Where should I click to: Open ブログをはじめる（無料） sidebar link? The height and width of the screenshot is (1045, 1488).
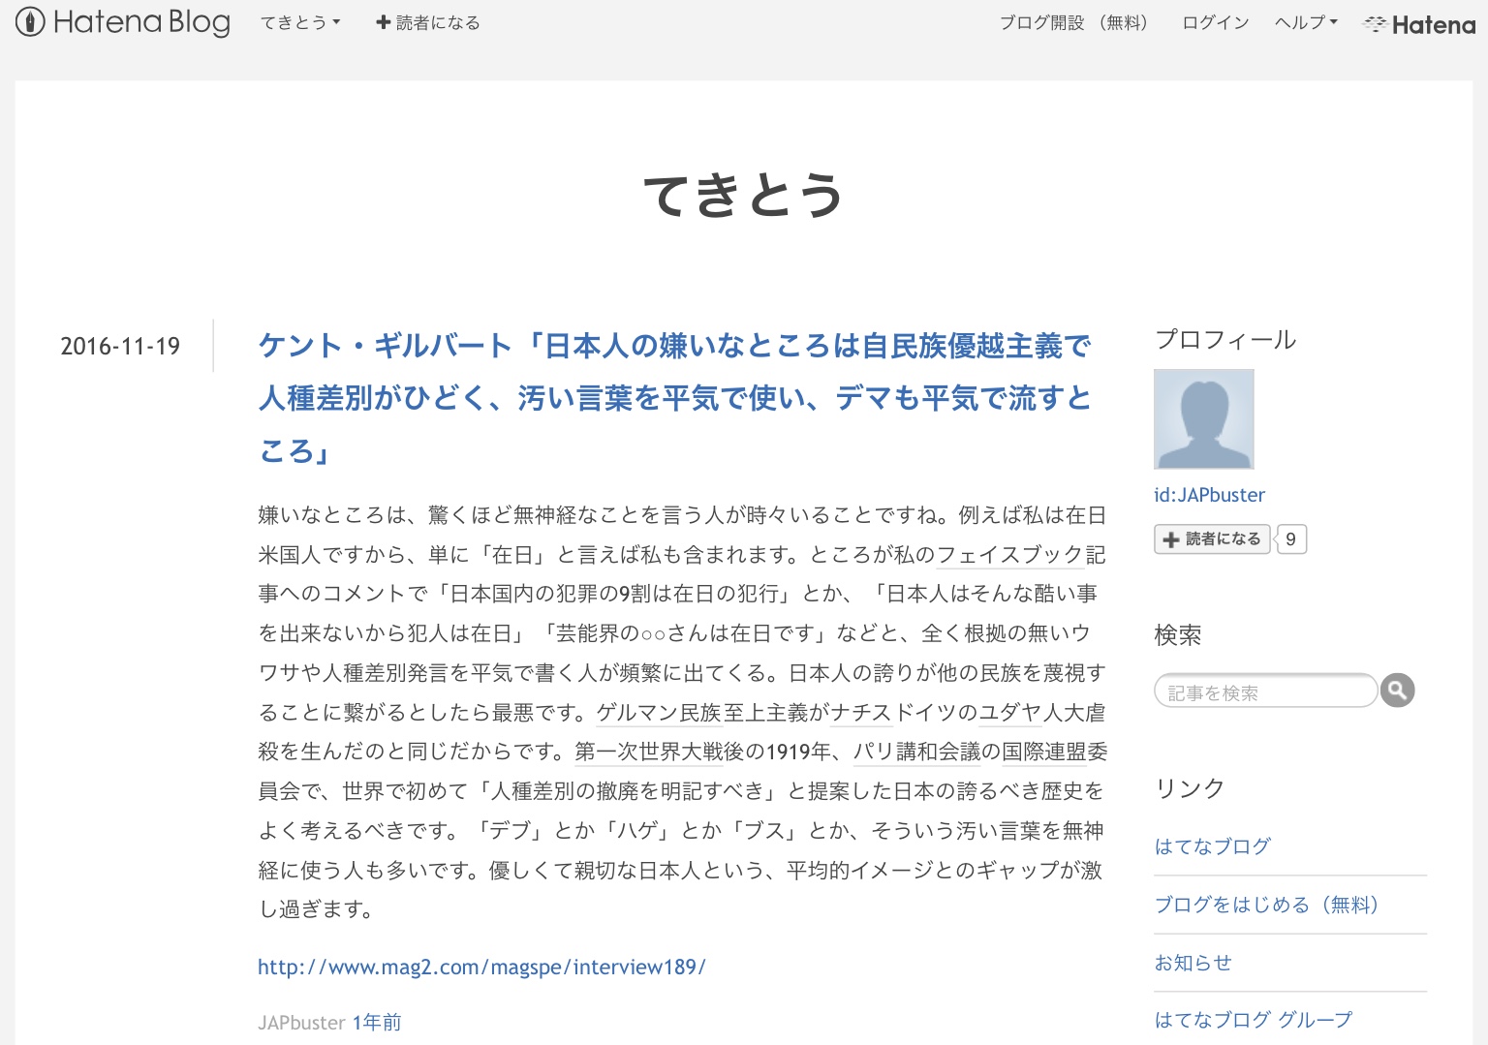coord(1265,905)
